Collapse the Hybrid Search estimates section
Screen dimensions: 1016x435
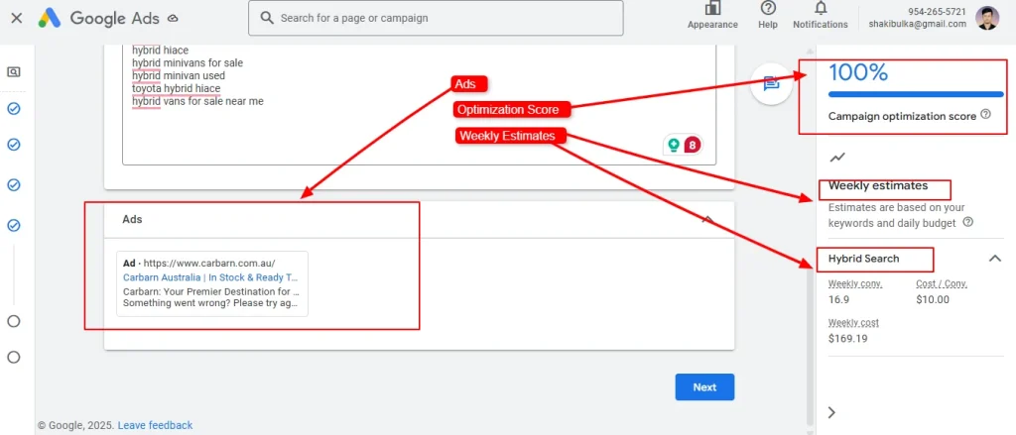995,259
